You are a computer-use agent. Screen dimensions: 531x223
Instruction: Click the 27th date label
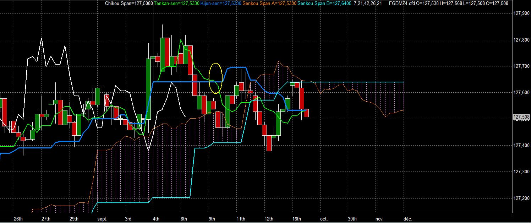(46, 219)
